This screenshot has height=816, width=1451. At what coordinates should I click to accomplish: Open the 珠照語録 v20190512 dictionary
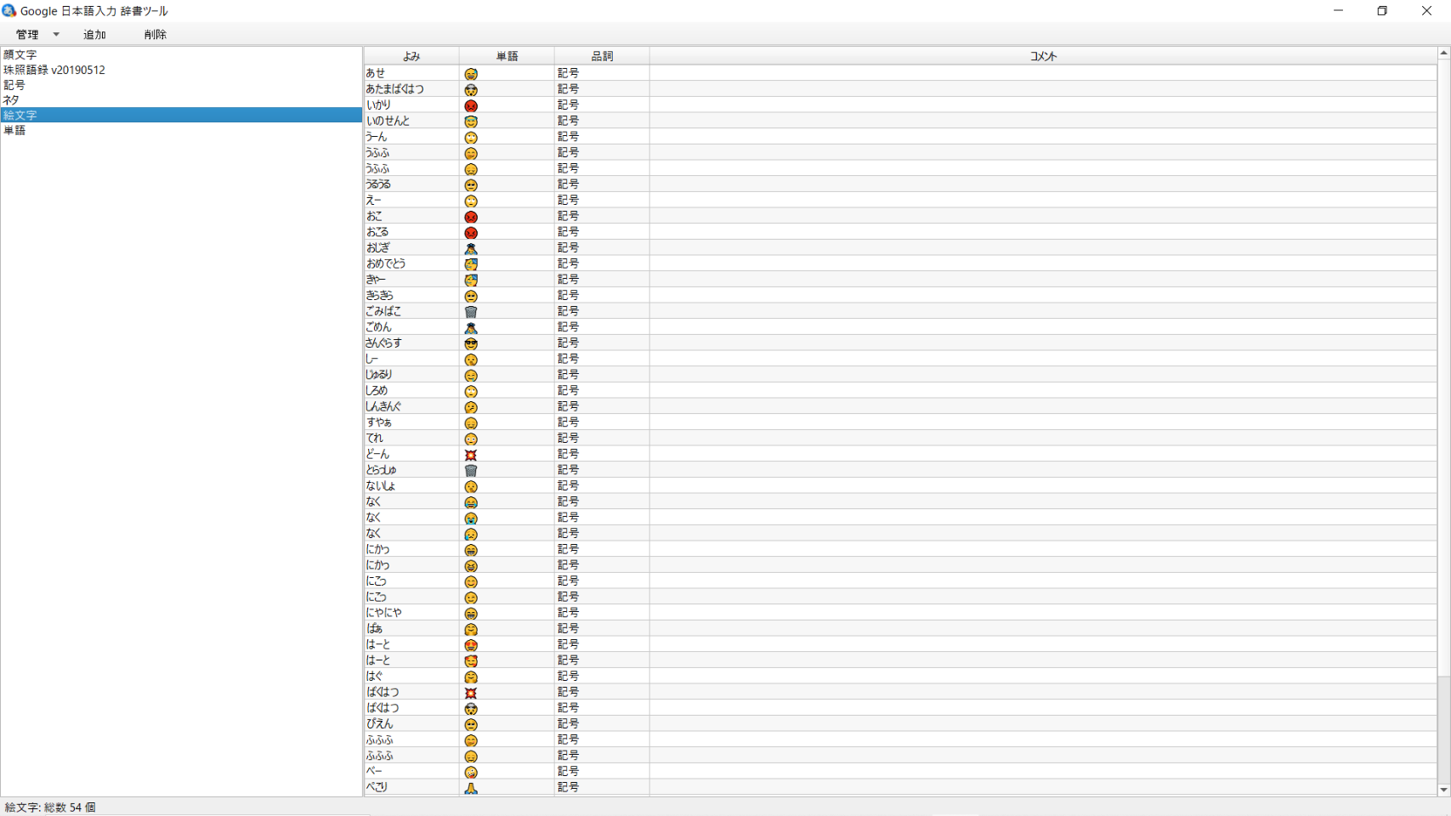pos(54,70)
